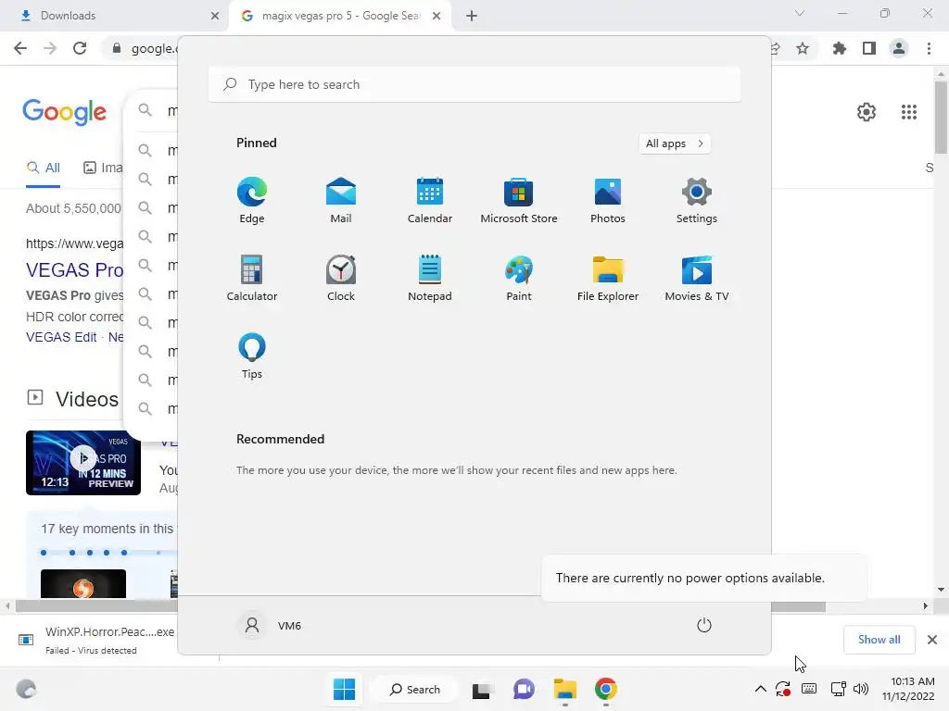Open a new Chrome tab
The height and width of the screenshot is (711, 949).
(472, 16)
